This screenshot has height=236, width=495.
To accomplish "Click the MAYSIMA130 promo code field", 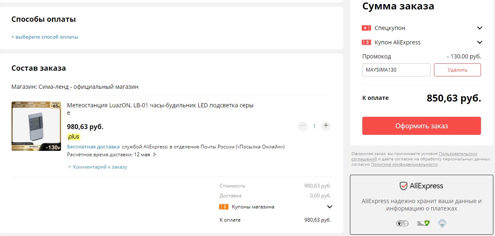I will point(396,70).
